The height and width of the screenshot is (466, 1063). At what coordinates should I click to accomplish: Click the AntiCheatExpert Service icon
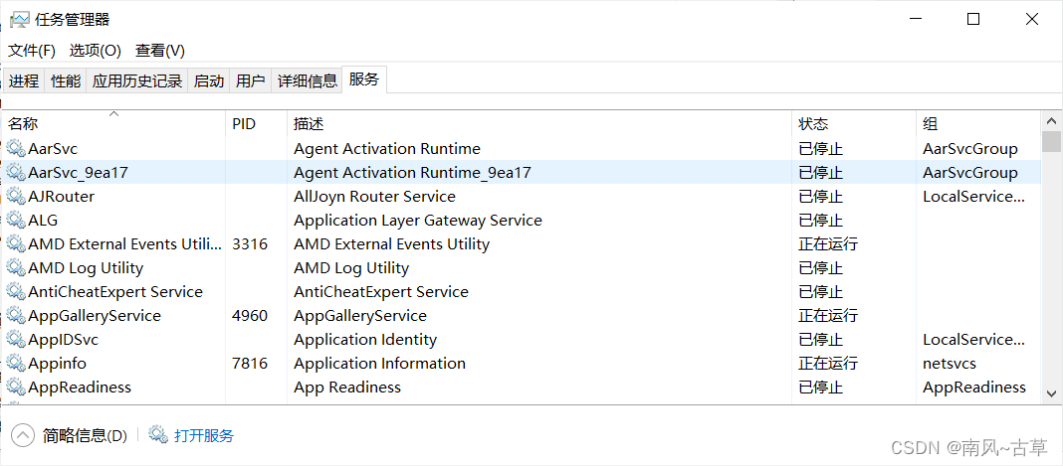pyautogui.click(x=16, y=291)
